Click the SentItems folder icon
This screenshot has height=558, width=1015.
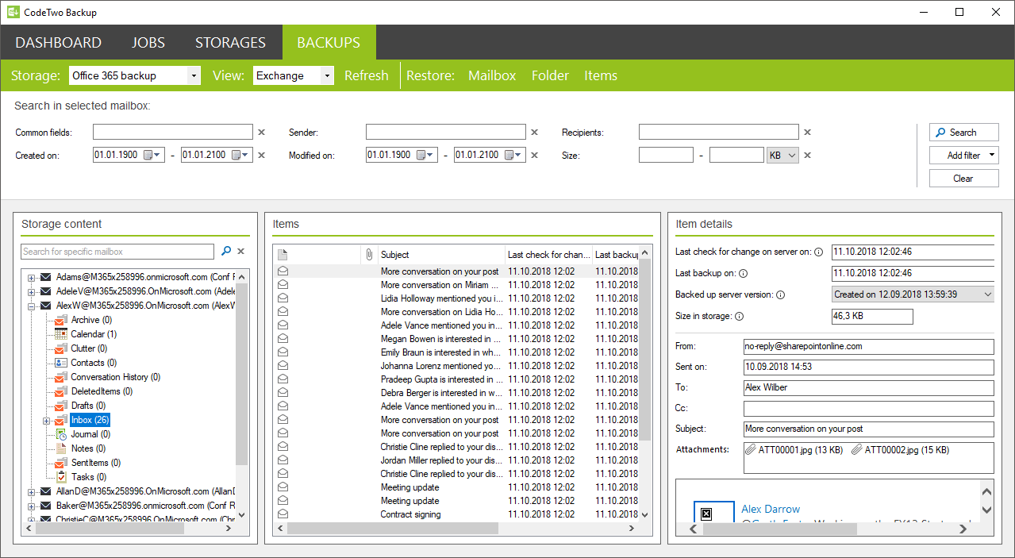click(60, 463)
